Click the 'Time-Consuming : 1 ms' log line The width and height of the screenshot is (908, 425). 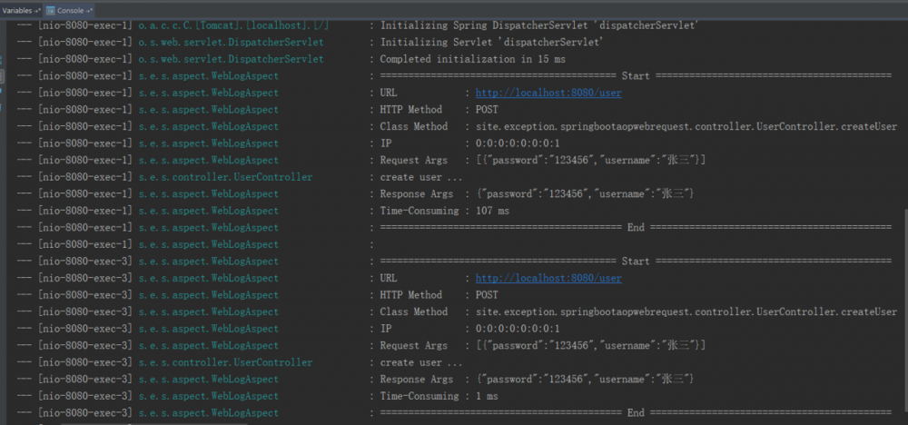tap(439, 396)
